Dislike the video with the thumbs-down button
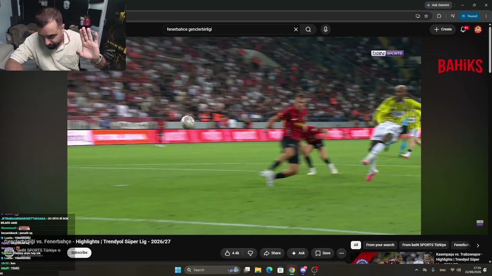492x276 pixels. pos(250,253)
